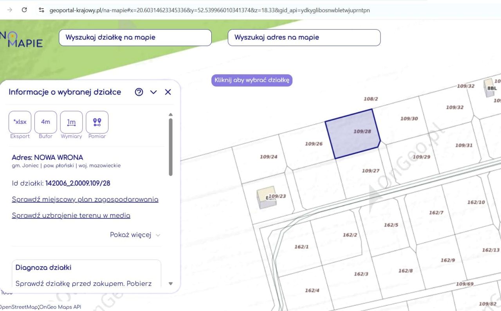Open Sprawdź uzbrojenie terenu w media link
501x311 pixels.
(71, 215)
